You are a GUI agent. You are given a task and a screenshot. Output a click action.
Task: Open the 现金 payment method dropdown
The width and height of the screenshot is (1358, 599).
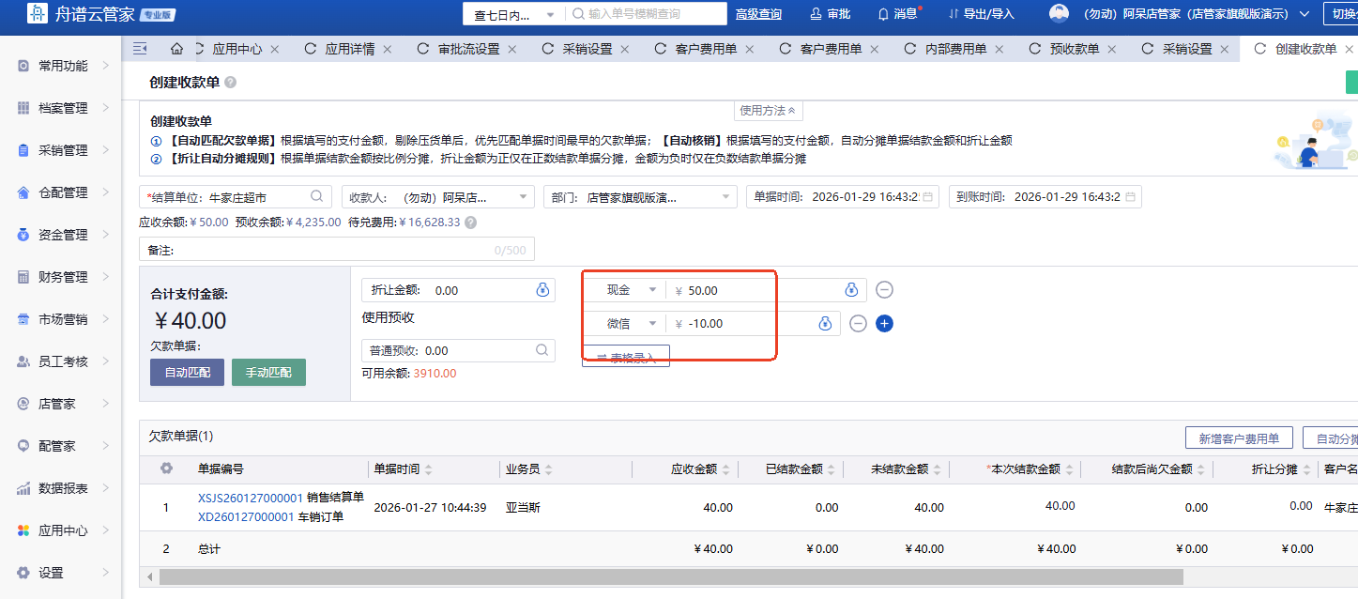pos(652,290)
